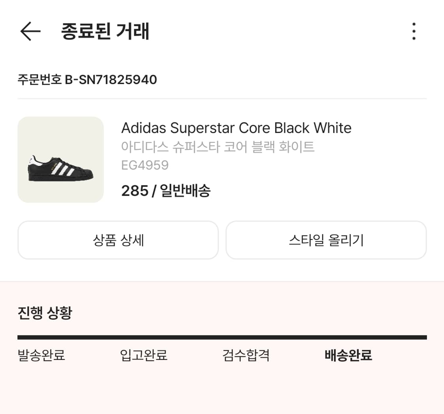444x414 pixels.
Task: Click the Korean subtitle 아디다스 슈퍼스타 코어 블랙 화이트
Action: pyautogui.click(x=218, y=147)
